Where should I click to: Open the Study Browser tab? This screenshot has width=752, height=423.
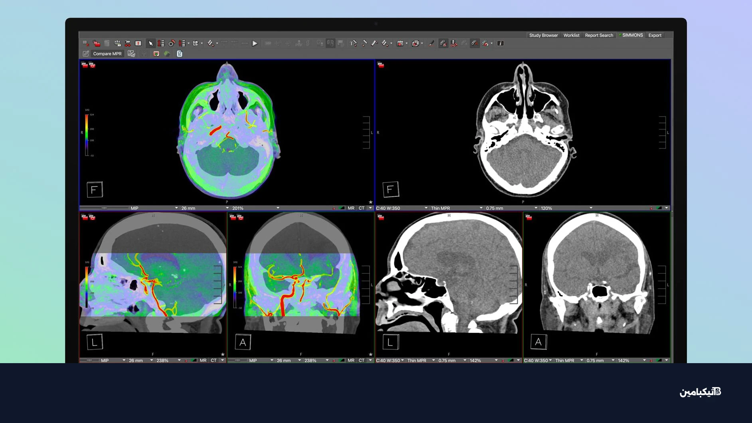click(543, 35)
